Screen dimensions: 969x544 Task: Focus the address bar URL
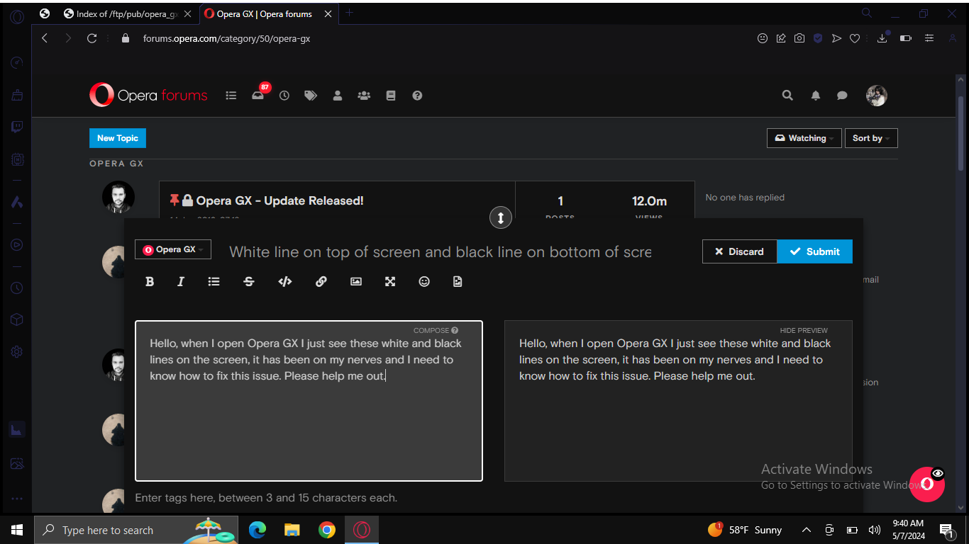[x=226, y=38]
